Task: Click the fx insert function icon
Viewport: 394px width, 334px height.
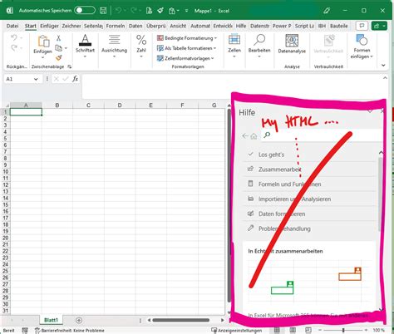Action: click(x=75, y=79)
